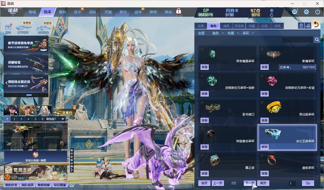Toggle favorite star on 哭泣脸手环
The image size is (324, 190).
(262, 102)
